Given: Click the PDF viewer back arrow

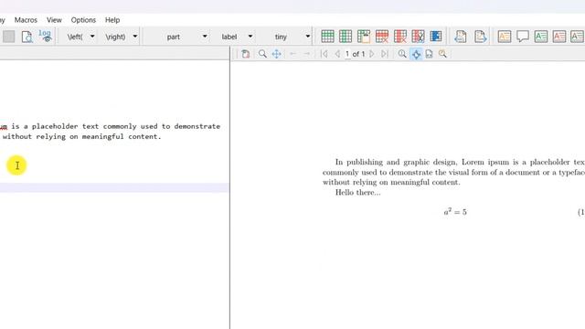Looking at the screenshot, I should pos(292,54).
